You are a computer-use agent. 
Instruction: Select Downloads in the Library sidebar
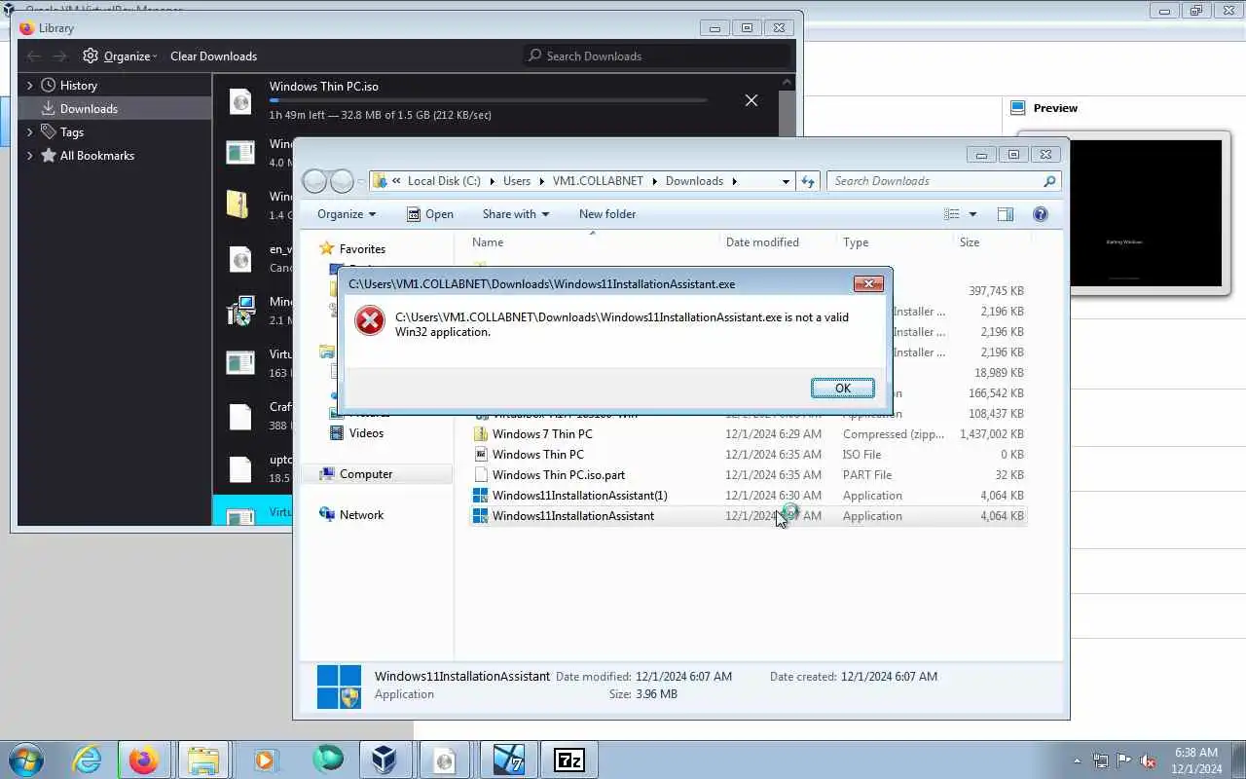(x=115, y=108)
